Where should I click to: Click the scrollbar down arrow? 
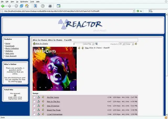click(167, 115)
